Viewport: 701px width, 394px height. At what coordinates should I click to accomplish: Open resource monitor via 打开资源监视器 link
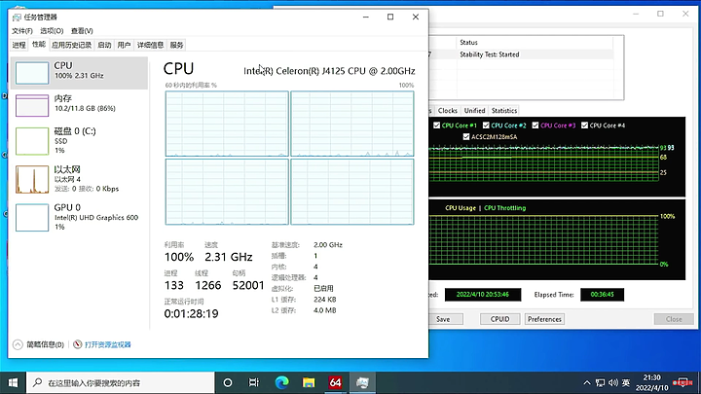(108, 344)
